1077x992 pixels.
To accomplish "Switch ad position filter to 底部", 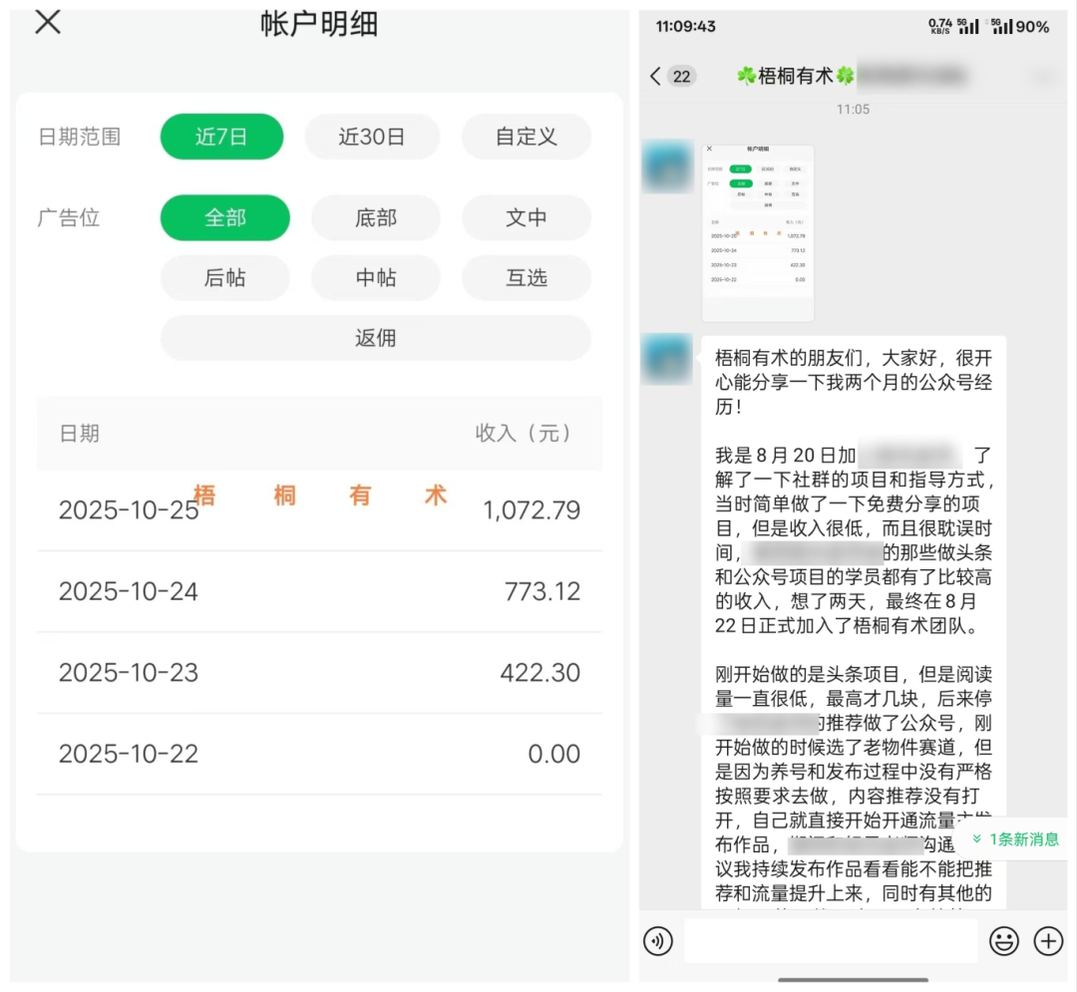I will 376,217.
